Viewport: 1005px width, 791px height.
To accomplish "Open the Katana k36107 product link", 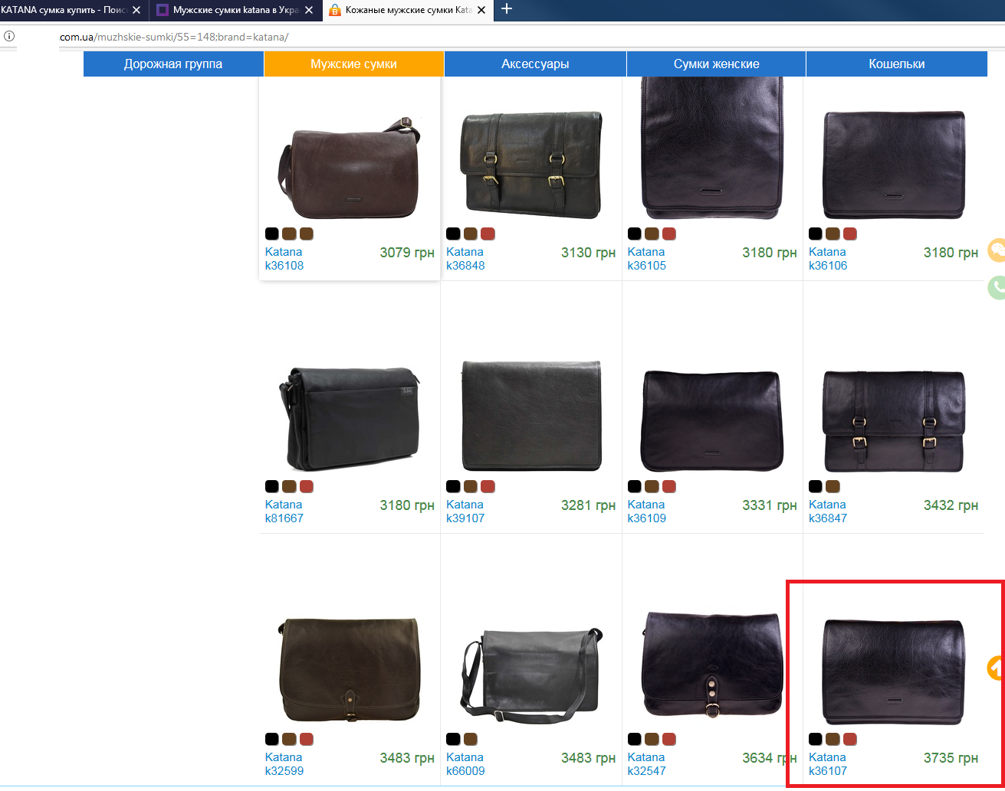I will (828, 764).
